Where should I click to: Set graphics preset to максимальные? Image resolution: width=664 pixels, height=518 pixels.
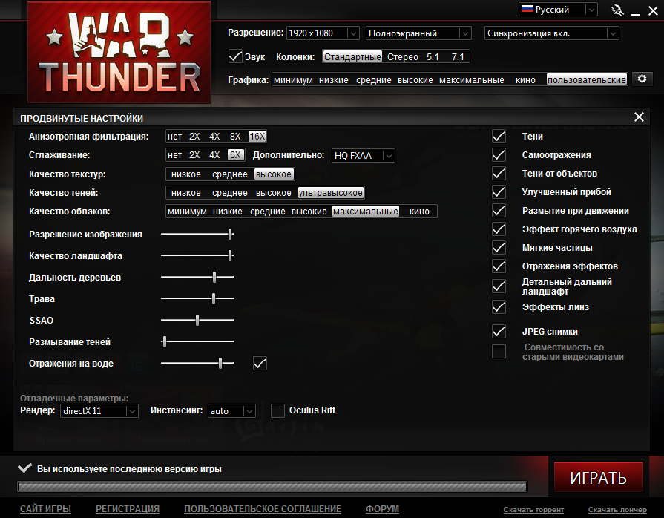(x=471, y=80)
